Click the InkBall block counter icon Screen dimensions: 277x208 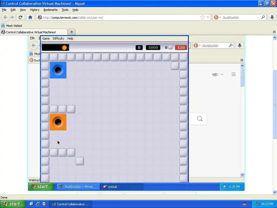tap(170, 47)
